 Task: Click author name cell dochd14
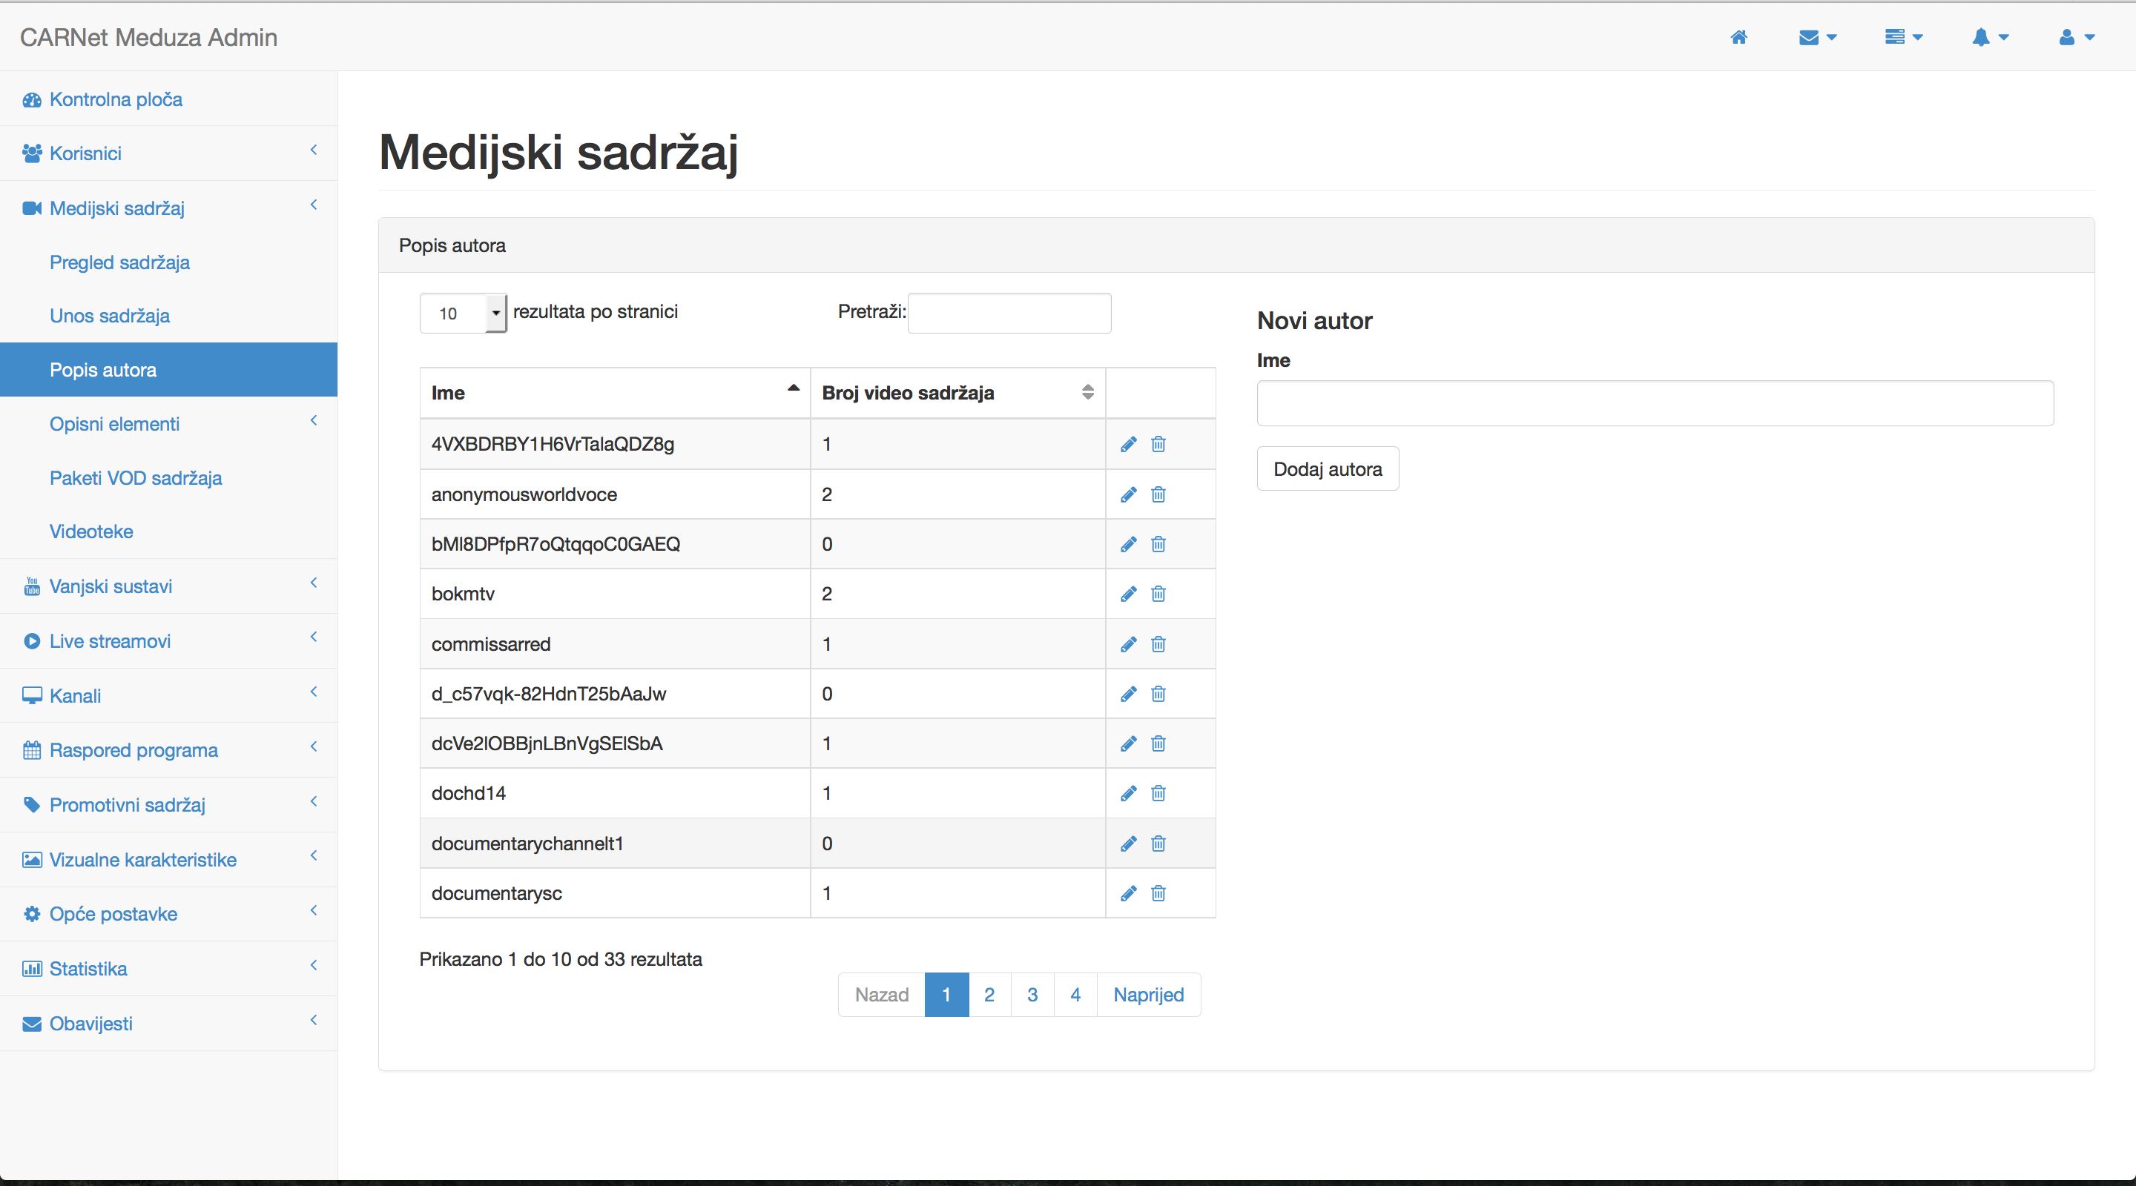click(x=614, y=793)
